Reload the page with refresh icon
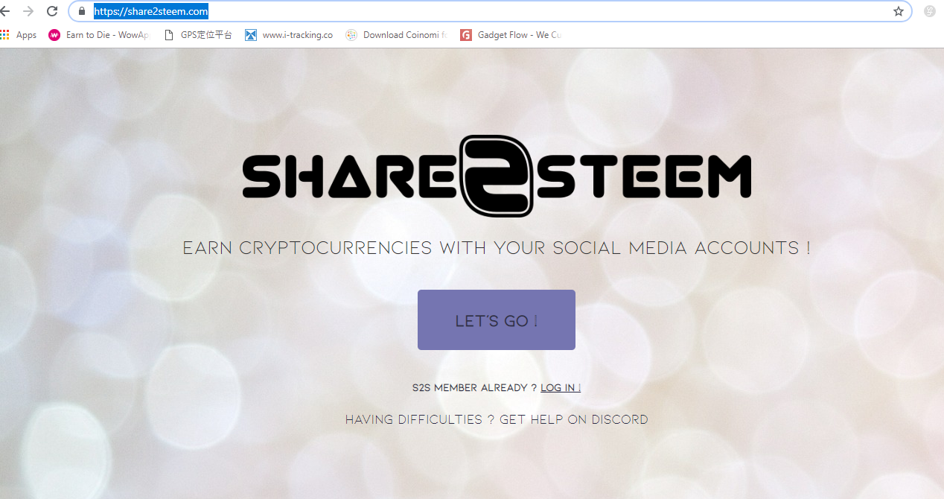 click(x=52, y=11)
